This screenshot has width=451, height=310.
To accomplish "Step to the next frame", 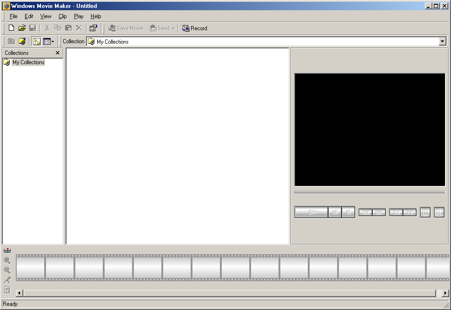I will 379,212.
